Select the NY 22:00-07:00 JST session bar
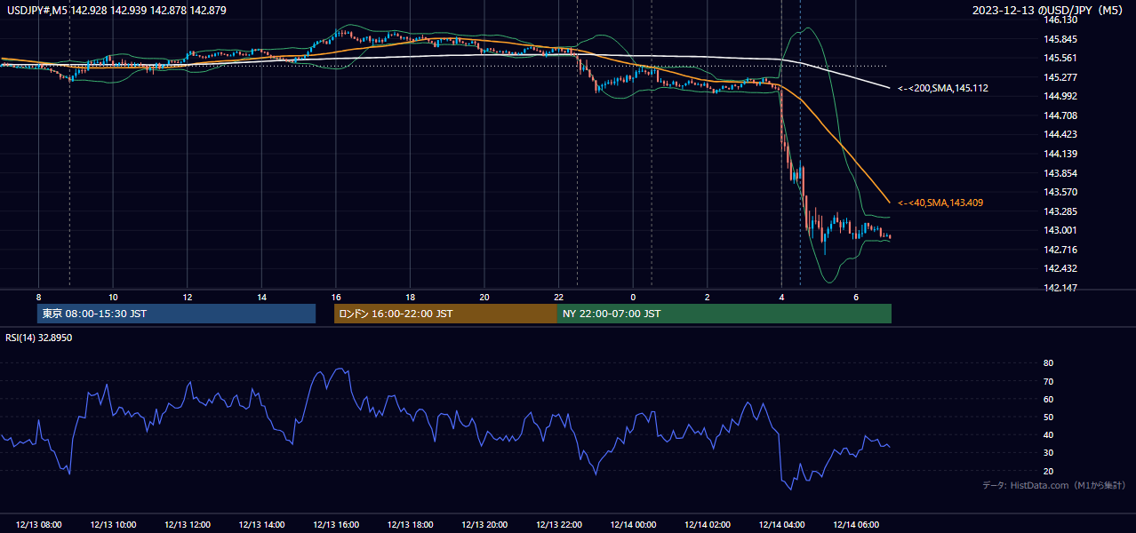Image resolution: width=1136 pixels, height=533 pixels. [x=724, y=314]
